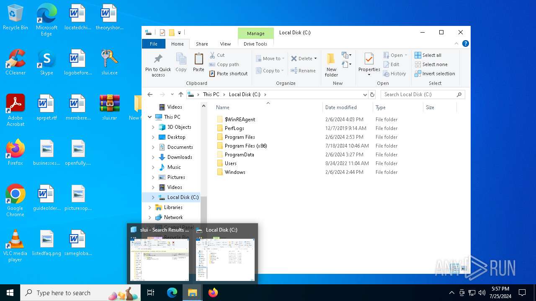The height and width of the screenshot is (301, 536).
Task: Select the CCleaner desktop shortcut
Action: [x=15, y=62]
